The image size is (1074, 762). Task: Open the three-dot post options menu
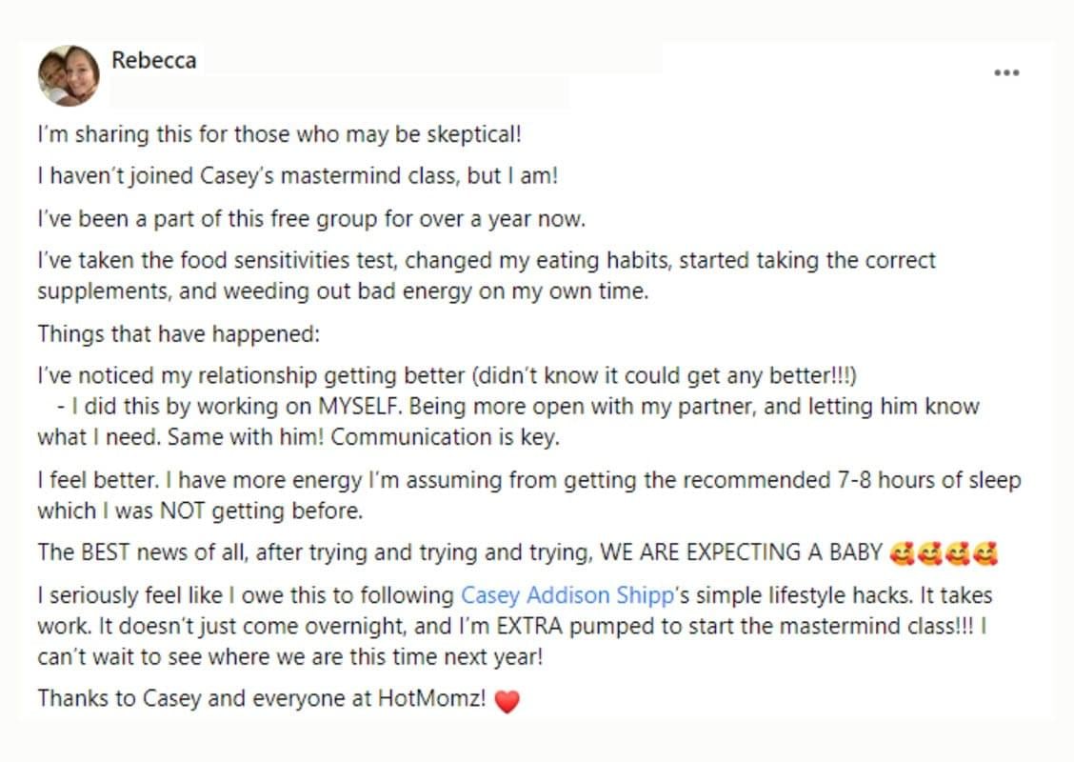coord(1006,72)
